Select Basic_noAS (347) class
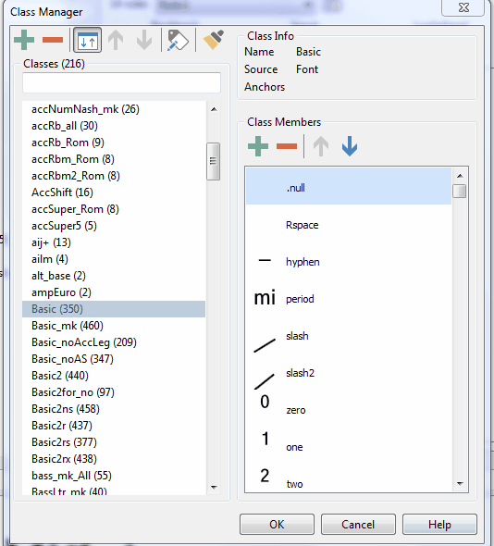Screen dimensions: 494x546 114,359
